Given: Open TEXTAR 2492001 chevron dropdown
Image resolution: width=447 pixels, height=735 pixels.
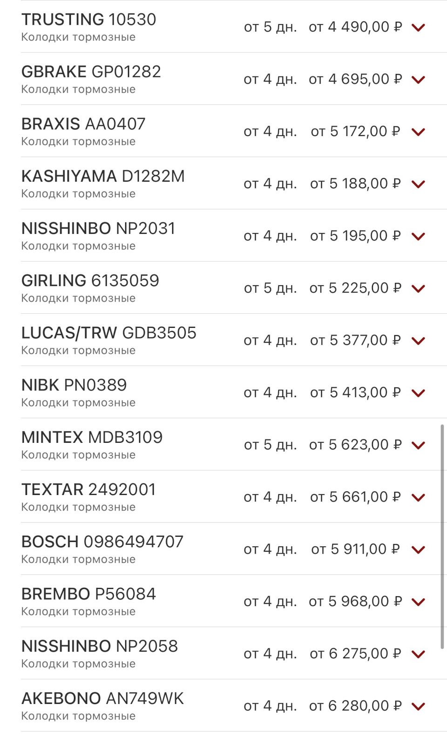Looking at the screenshot, I should coord(418,497).
